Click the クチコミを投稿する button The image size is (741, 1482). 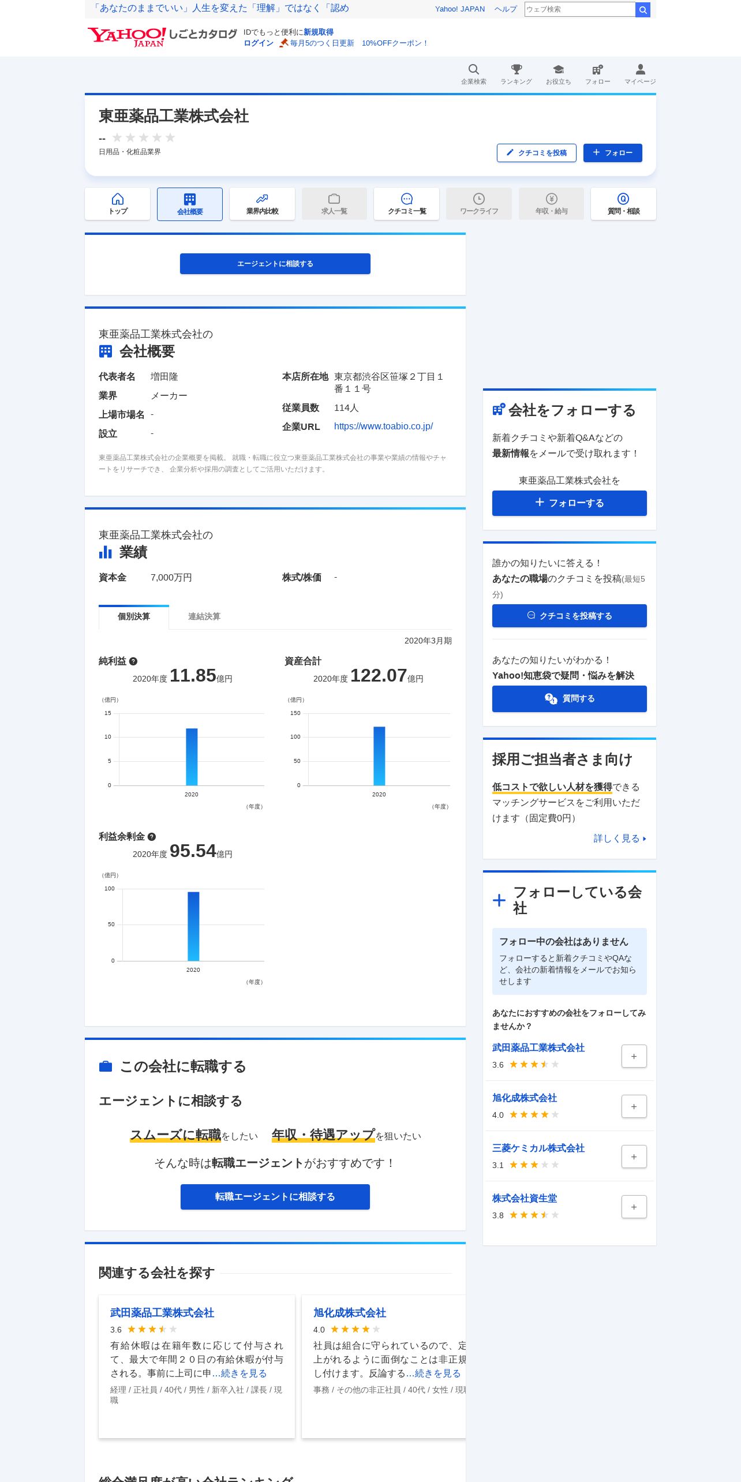570,616
